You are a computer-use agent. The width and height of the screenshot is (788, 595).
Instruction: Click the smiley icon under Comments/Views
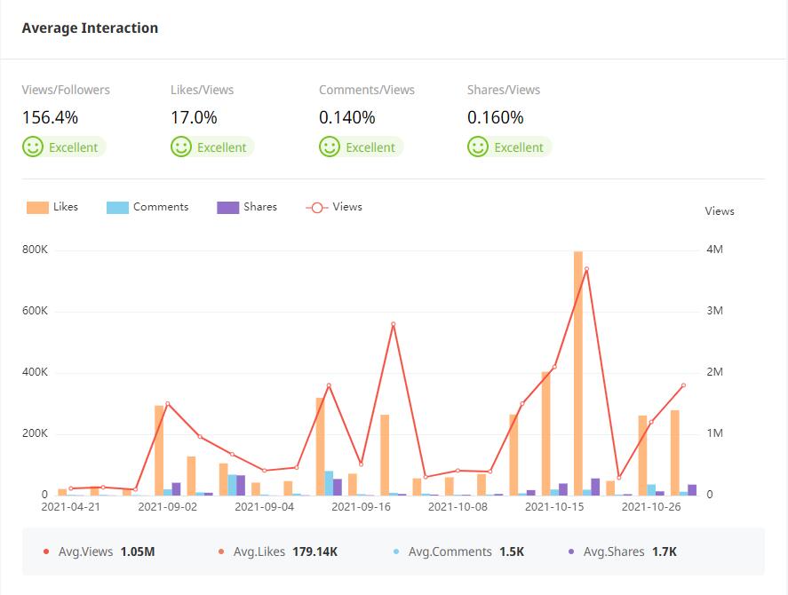click(330, 147)
